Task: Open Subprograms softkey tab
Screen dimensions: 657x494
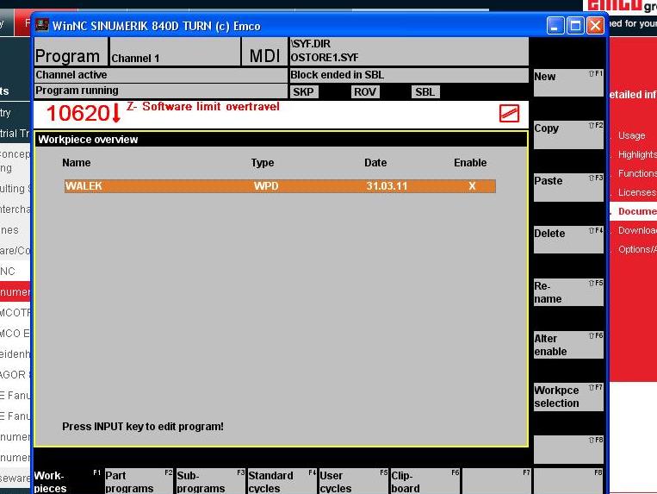Action: pyautogui.click(x=210, y=481)
